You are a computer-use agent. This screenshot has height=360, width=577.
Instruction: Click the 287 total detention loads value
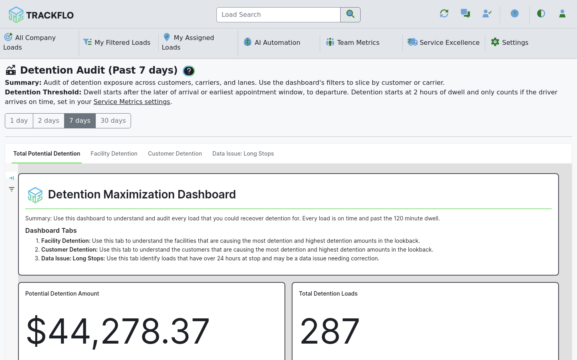pyautogui.click(x=330, y=331)
